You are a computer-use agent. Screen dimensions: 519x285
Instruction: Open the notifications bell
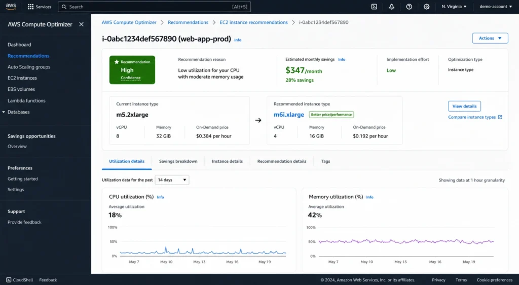(x=392, y=7)
